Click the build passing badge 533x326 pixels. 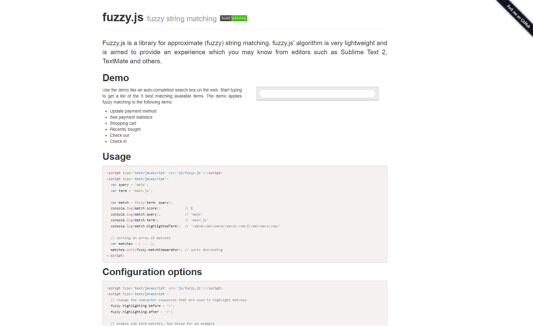click(234, 18)
